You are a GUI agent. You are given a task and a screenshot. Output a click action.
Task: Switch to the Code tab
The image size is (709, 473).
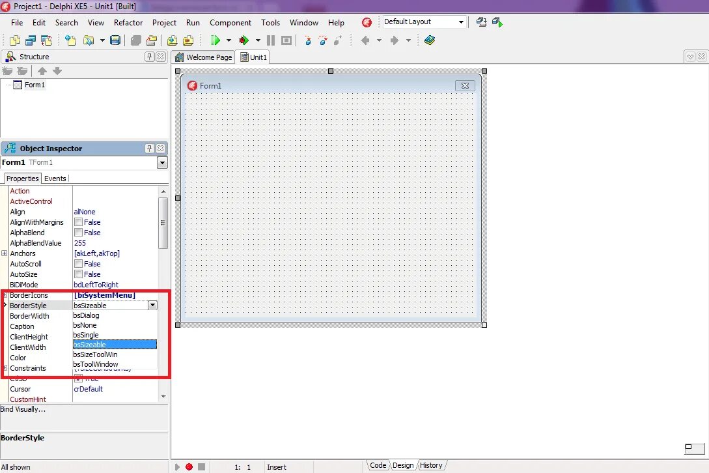[x=378, y=465]
